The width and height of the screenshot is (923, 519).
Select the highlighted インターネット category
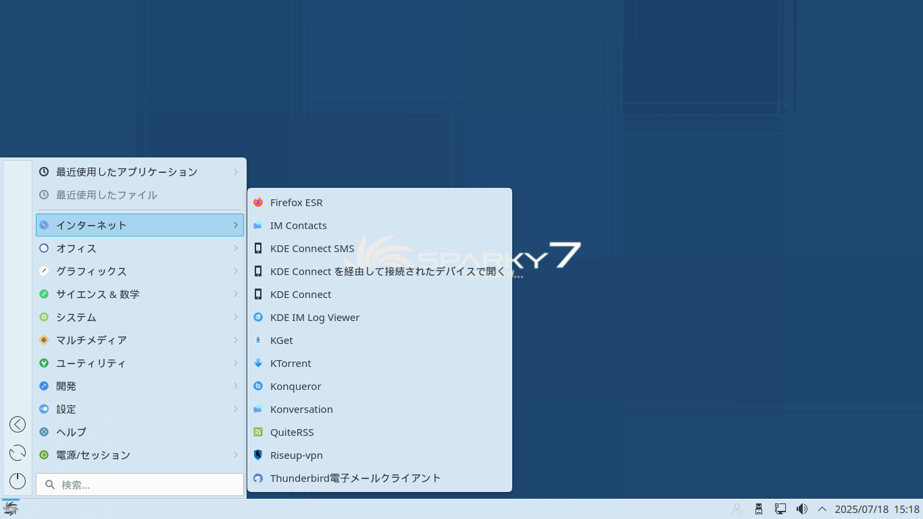tap(140, 225)
